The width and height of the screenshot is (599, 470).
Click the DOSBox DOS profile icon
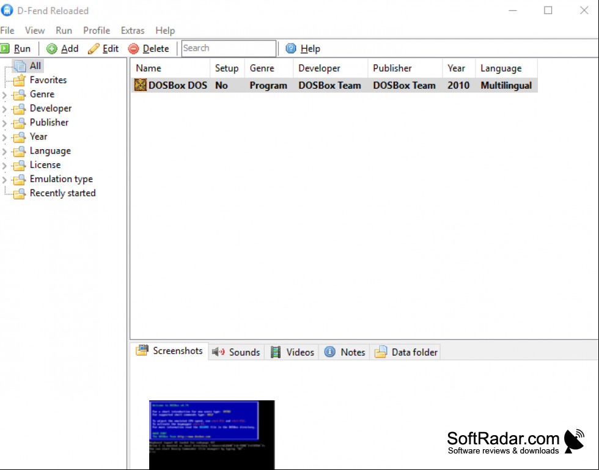(x=140, y=85)
